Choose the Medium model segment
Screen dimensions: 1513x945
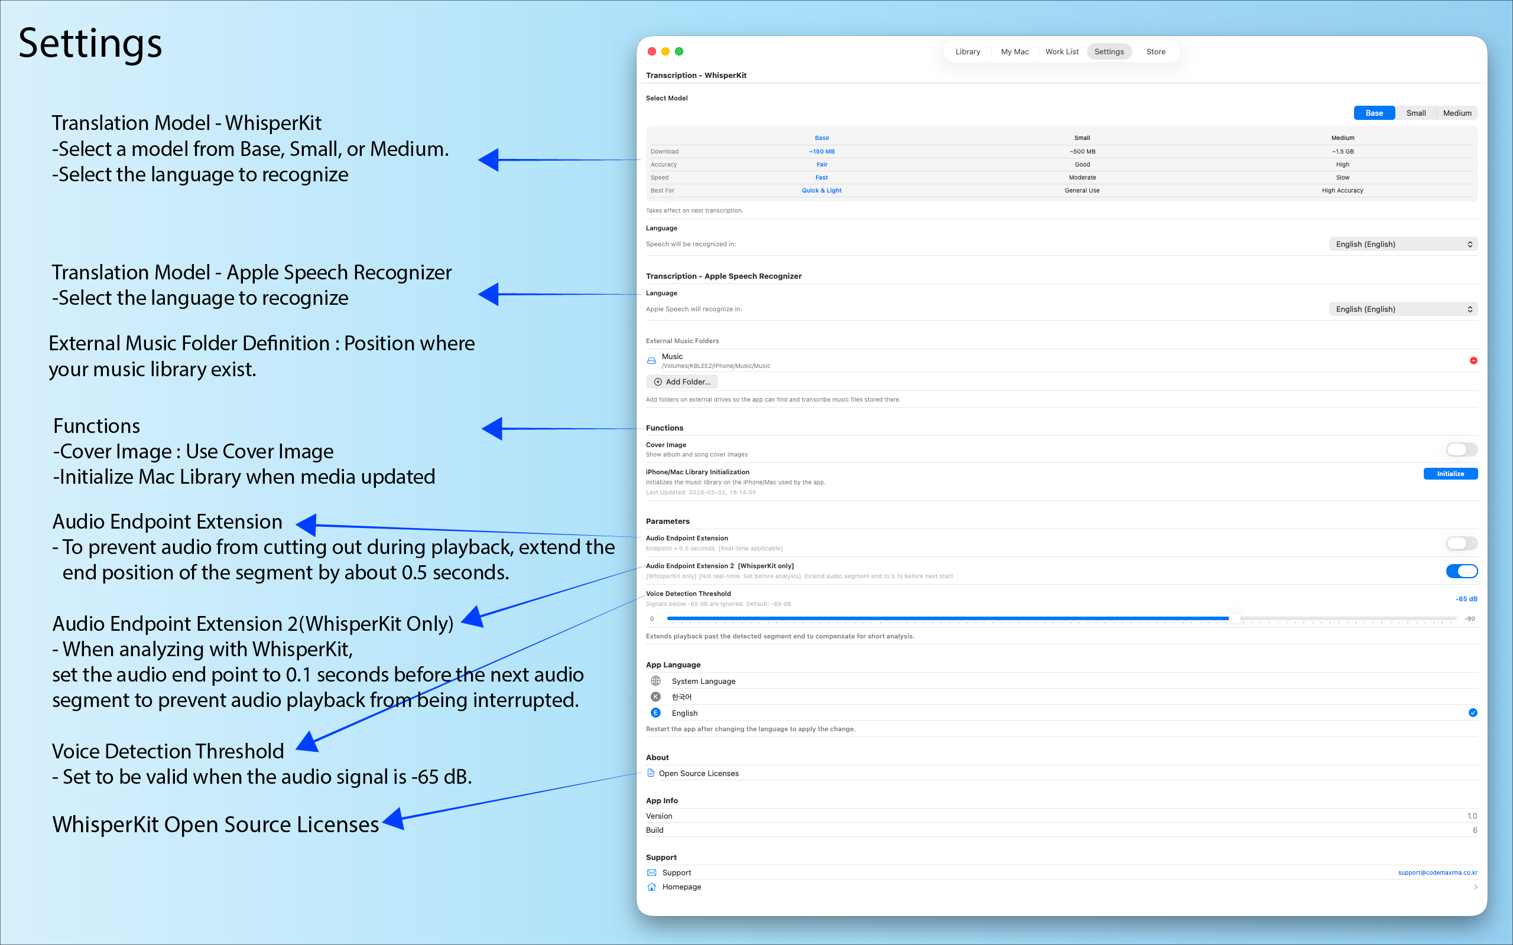1457,113
